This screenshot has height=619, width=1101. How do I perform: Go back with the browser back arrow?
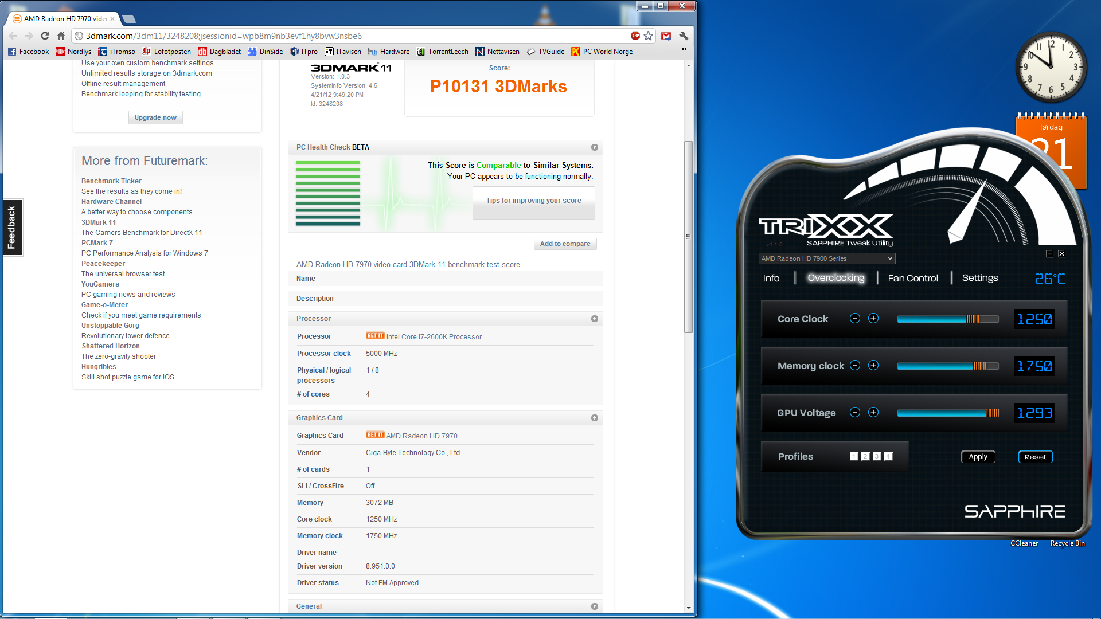click(13, 36)
